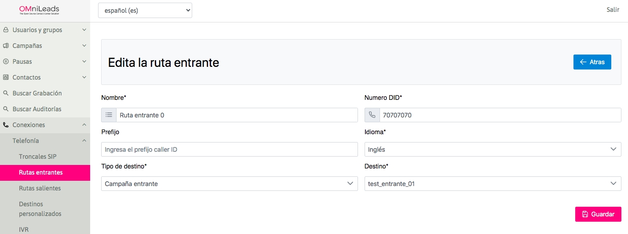Open the Destino dropdown showing test_entrante_01

click(493, 184)
